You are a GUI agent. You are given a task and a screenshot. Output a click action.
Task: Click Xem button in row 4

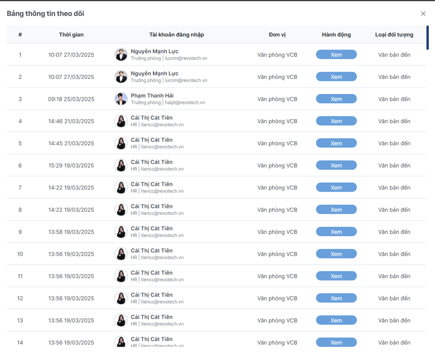pyautogui.click(x=336, y=121)
